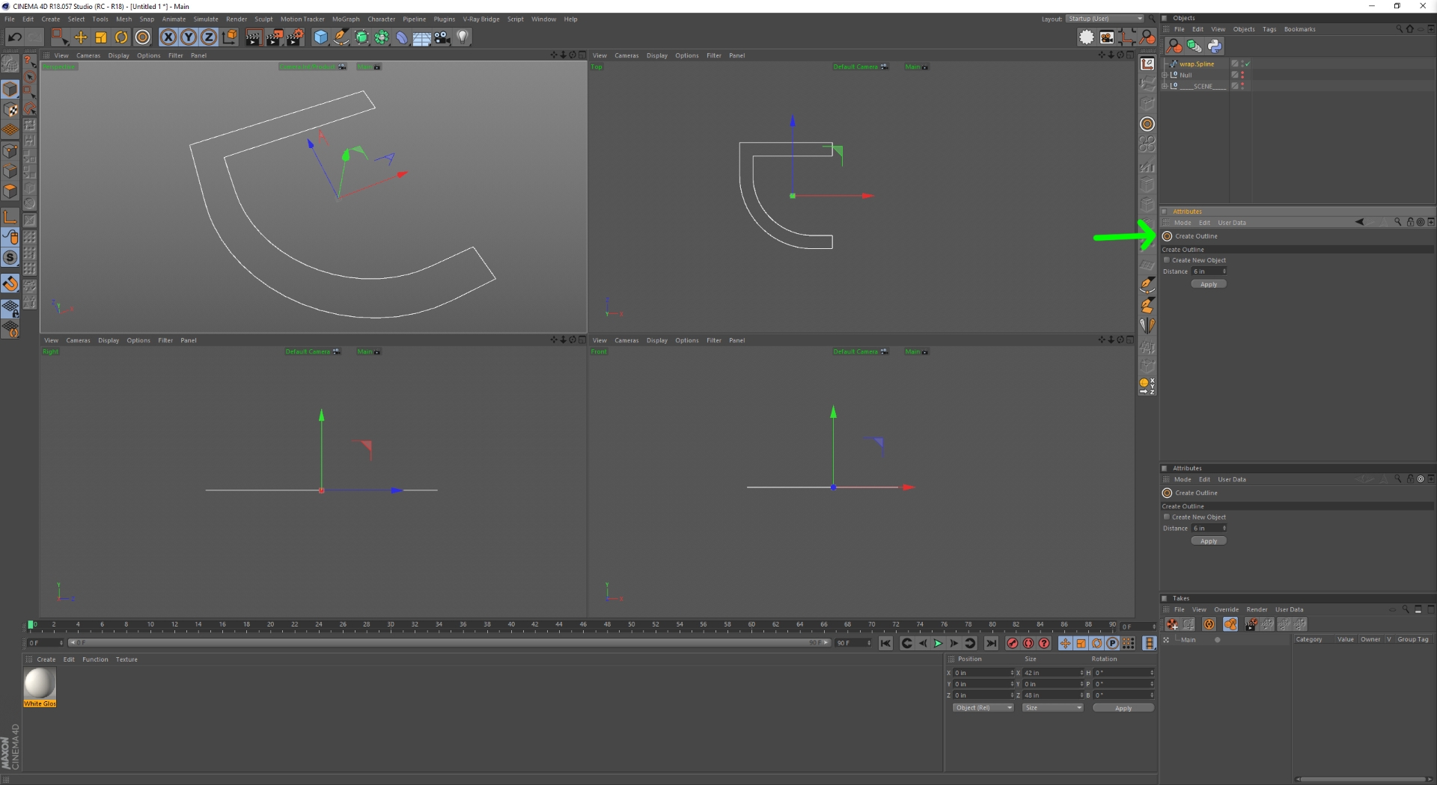
Task: Toggle the Y-axis lock button
Action: 189,37
